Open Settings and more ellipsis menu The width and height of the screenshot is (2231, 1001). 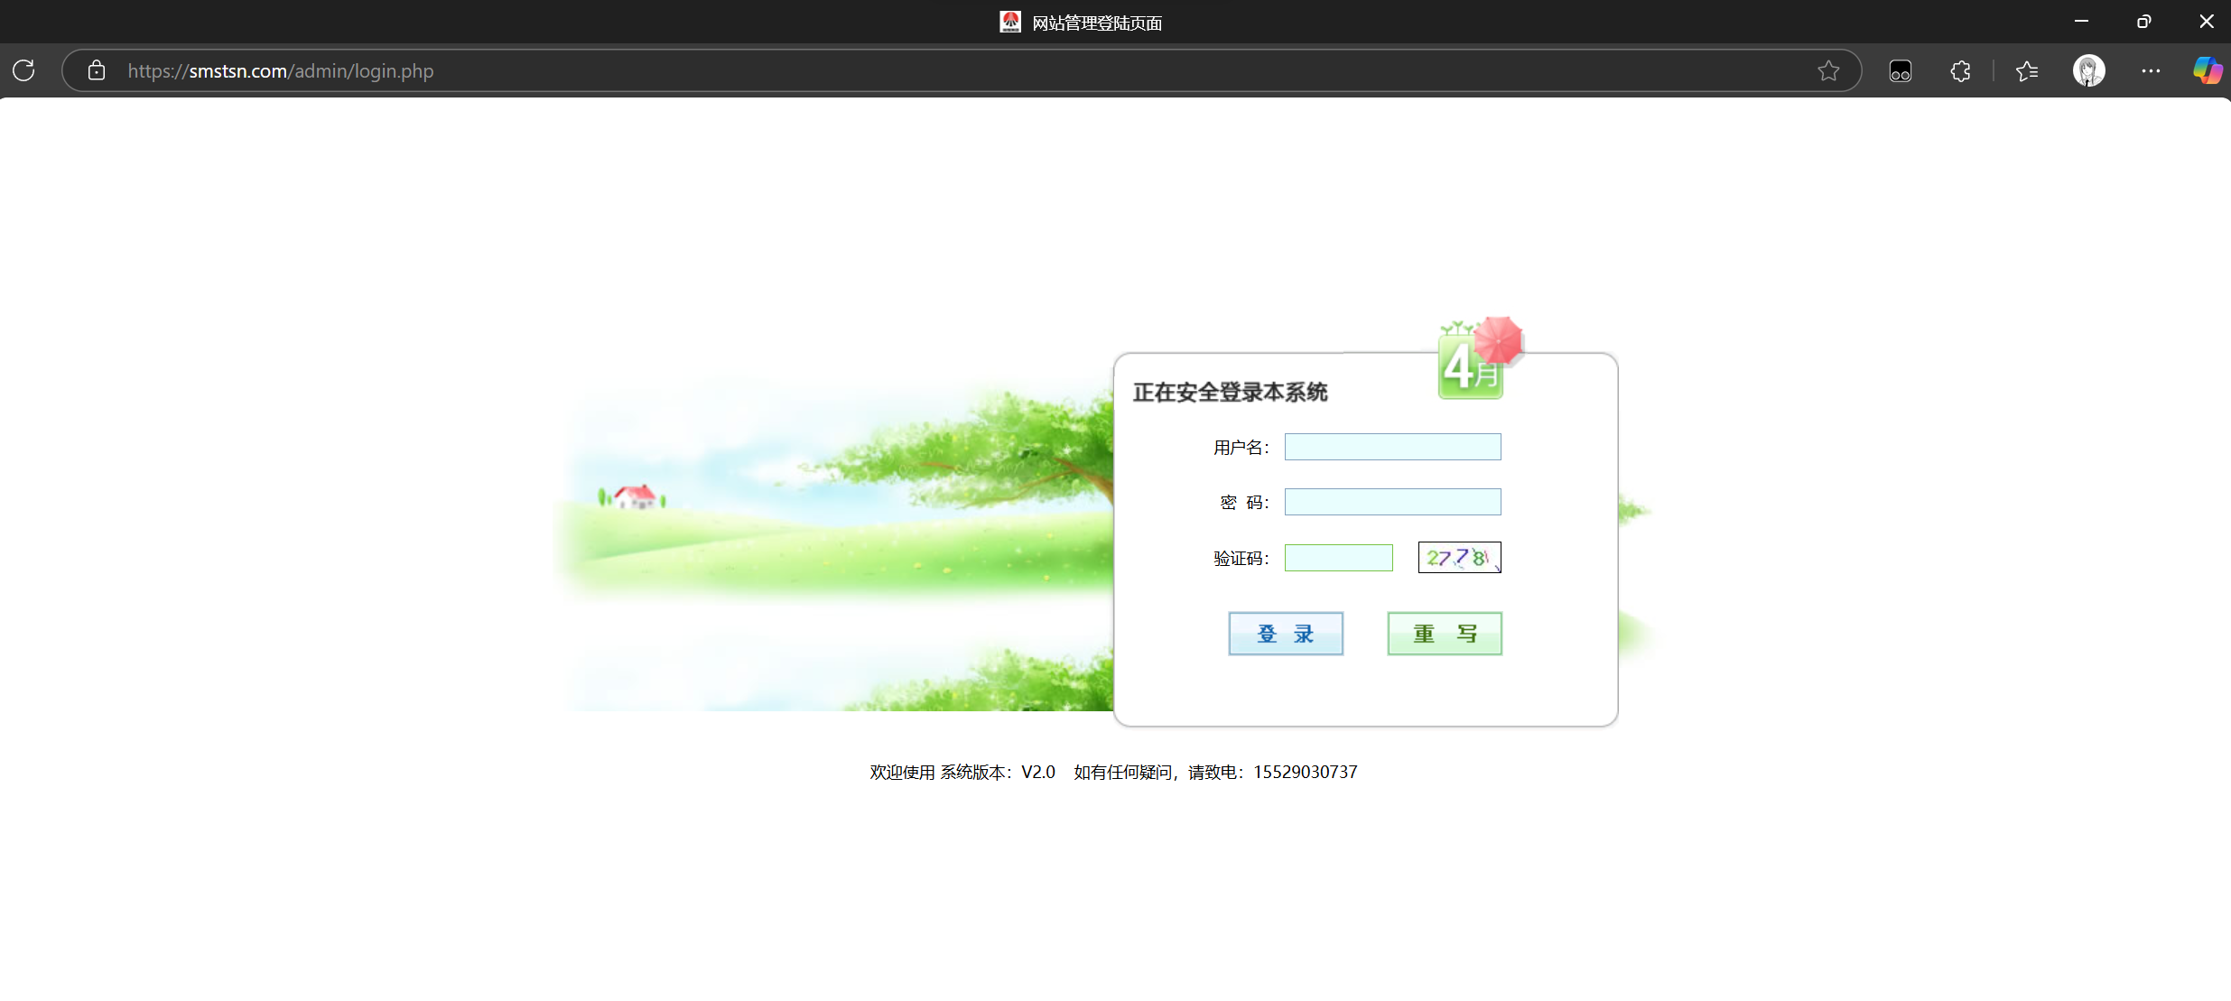pos(2151,70)
